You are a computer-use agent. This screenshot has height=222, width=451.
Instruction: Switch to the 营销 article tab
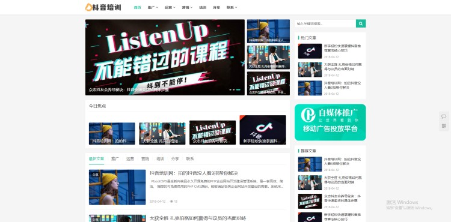point(145,158)
